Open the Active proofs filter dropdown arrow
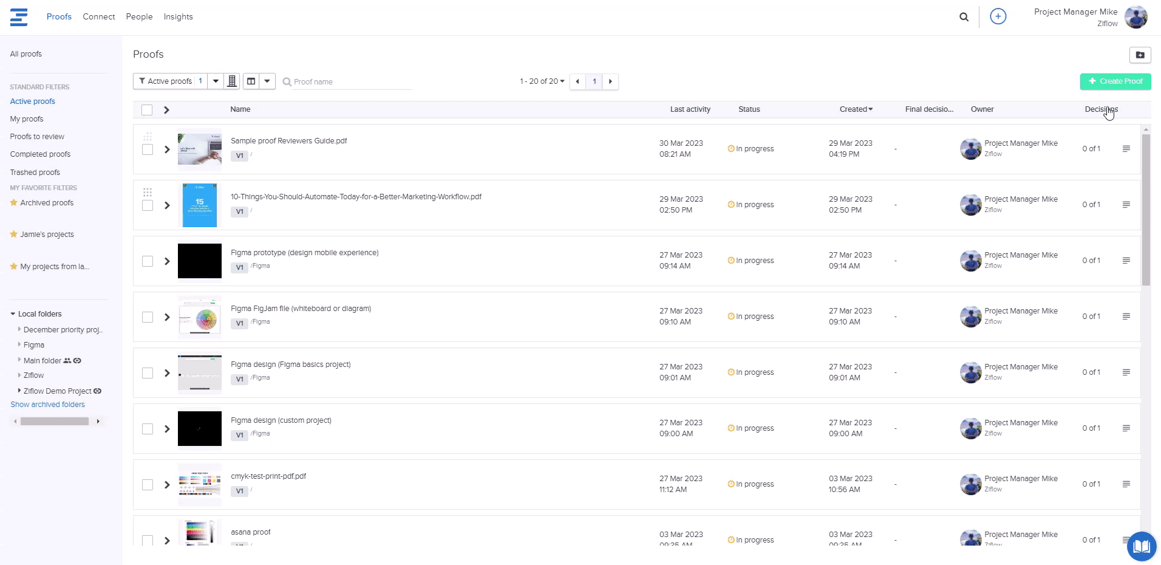The width and height of the screenshot is (1161, 565). (x=216, y=81)
